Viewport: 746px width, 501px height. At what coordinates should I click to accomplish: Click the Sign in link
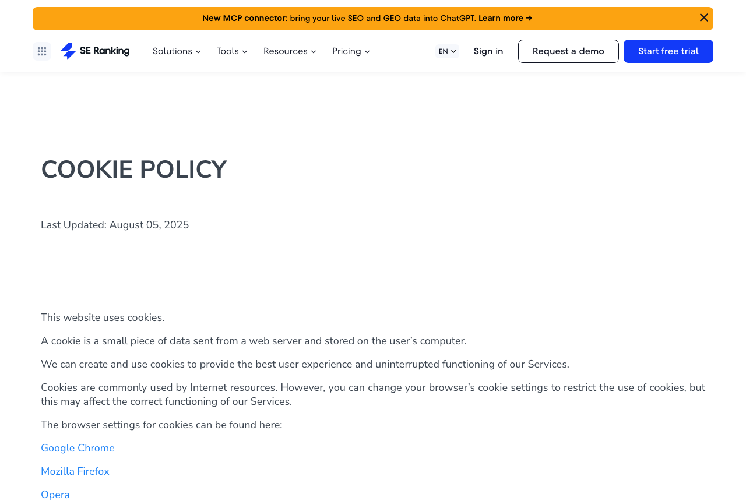(488, 51)
